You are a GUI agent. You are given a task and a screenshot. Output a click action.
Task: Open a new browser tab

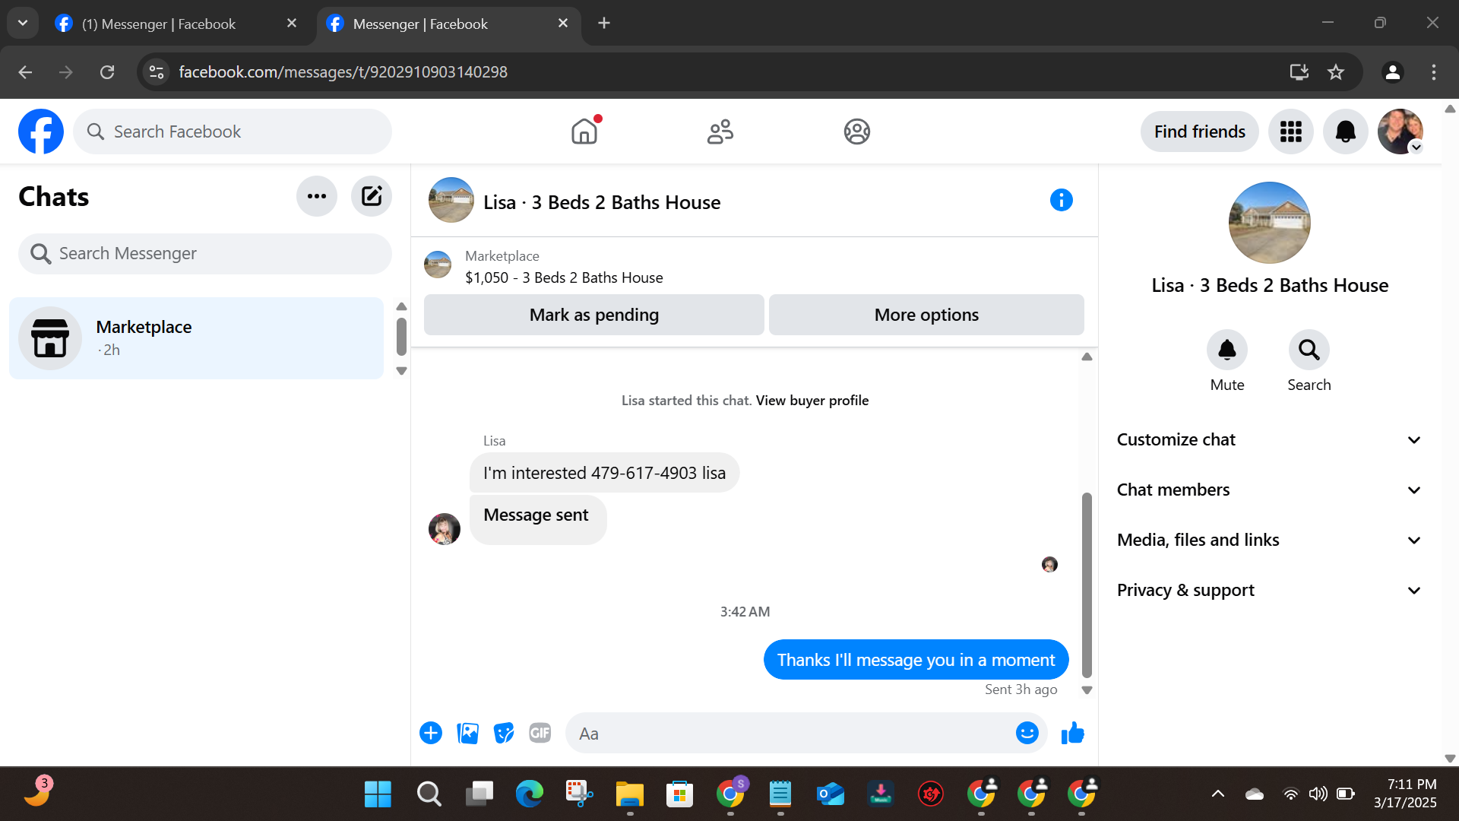[x=604, y=24]
